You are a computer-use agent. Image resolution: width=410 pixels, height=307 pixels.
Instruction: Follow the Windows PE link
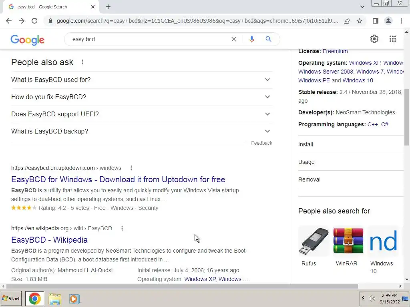(x=314, y=80)
